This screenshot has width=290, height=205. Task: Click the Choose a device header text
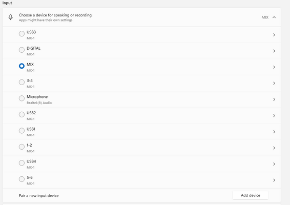tap(55, 15)
